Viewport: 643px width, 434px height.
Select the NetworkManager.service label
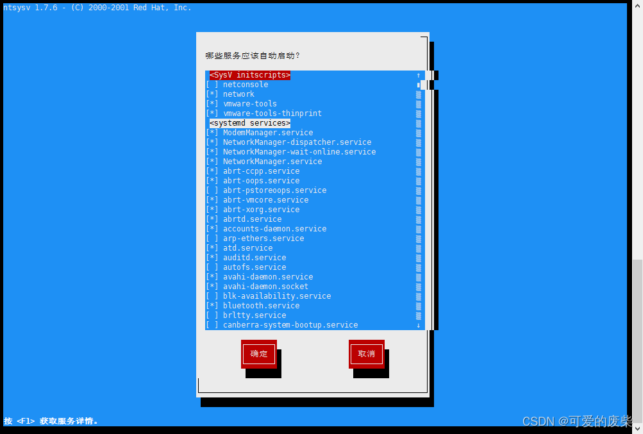pyautogui.click(x=272, y=162)
